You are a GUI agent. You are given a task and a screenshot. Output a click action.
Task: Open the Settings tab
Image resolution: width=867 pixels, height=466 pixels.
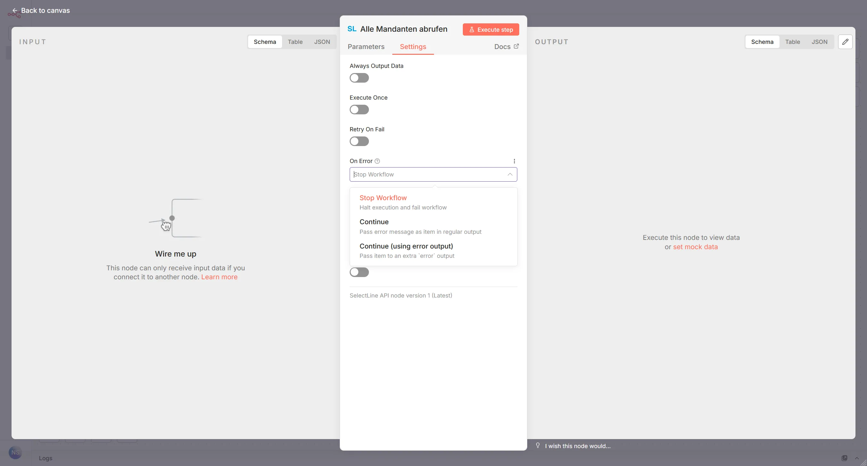point(413,46)
